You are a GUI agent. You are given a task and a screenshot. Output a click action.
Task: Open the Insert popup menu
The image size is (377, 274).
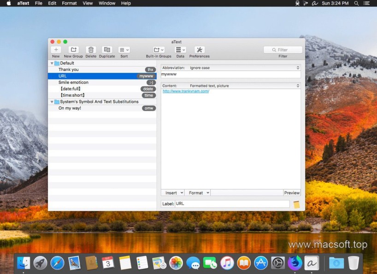click(174, 193)
